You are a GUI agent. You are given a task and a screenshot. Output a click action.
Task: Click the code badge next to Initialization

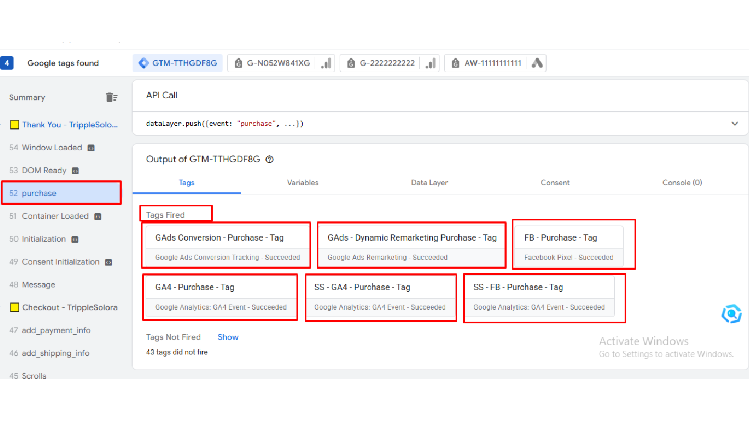click(74, 239)
